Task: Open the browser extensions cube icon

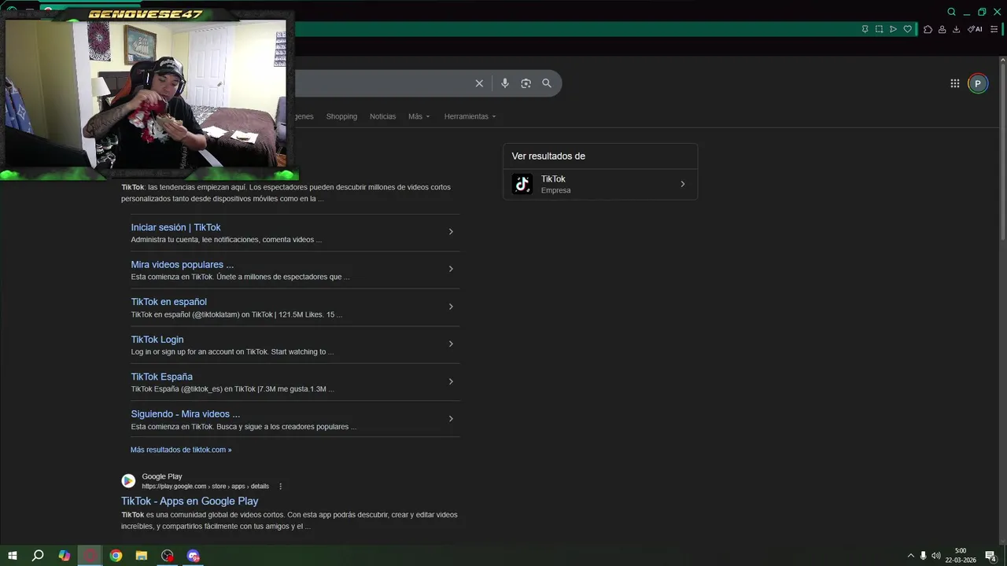Action: (x=928, y=29)
